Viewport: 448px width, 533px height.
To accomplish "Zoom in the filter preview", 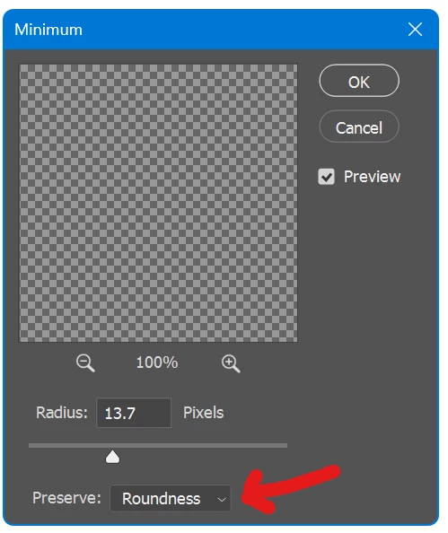I will 231,363.
